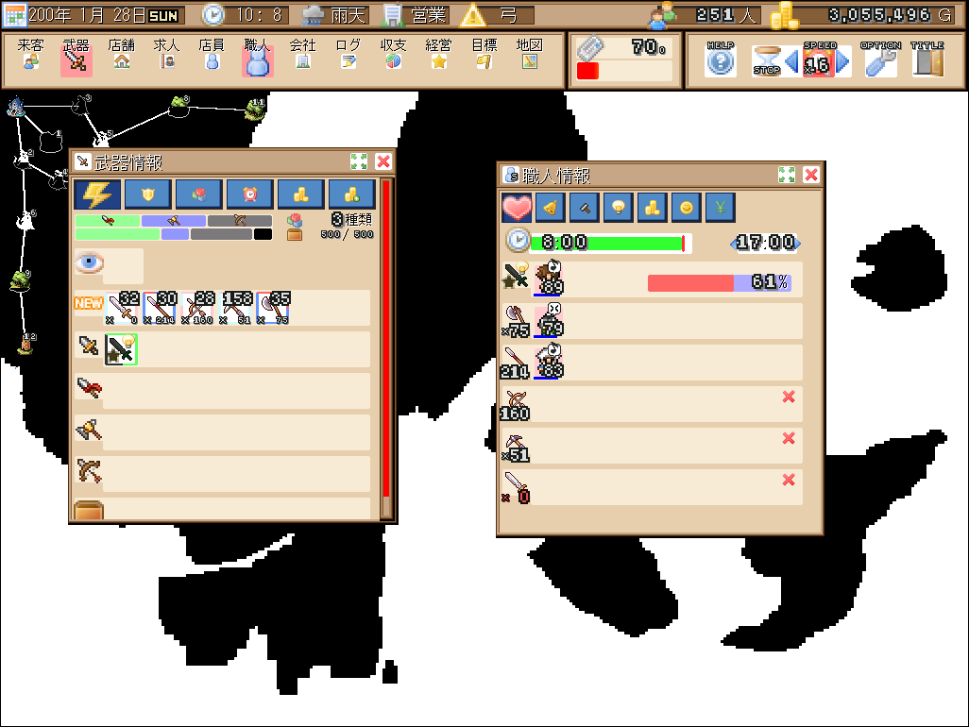Click the gold coins money icon

[x=785, y=15]
